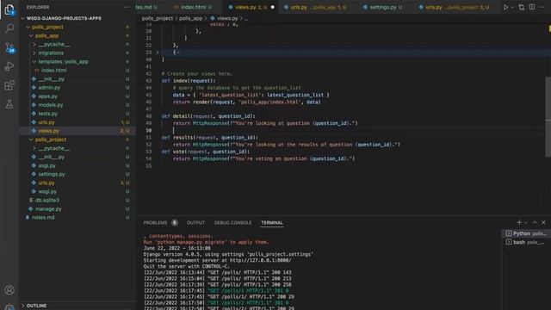551x310 pixels.
Task: Open models.py in the file tree
Action: (51, 105)
